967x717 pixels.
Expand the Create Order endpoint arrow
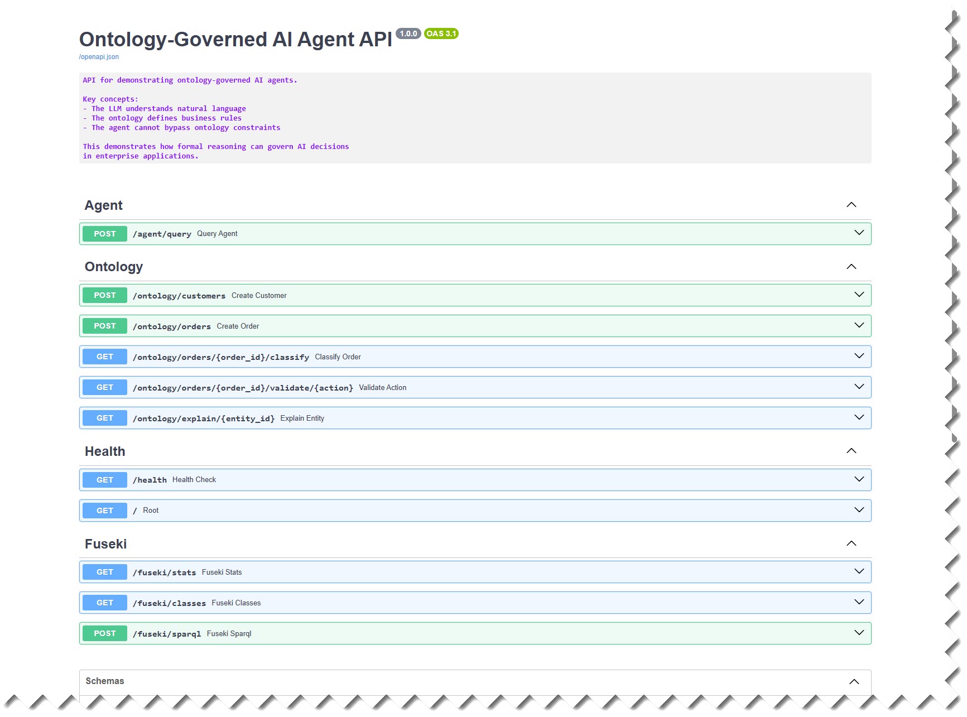[x=859, y=326]
